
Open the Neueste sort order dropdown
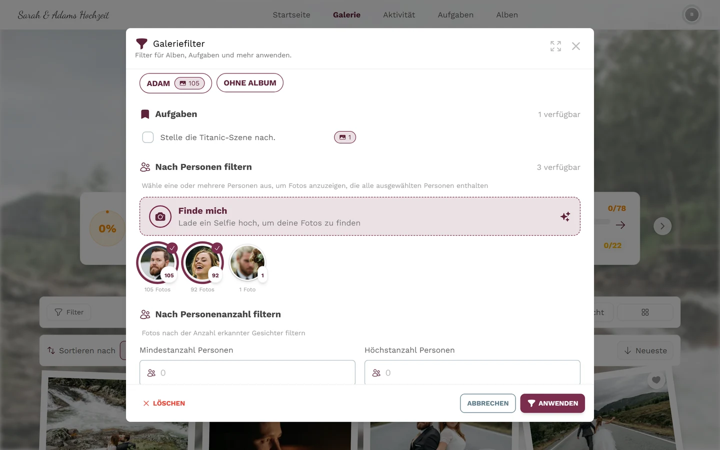(x=645, y=350)
